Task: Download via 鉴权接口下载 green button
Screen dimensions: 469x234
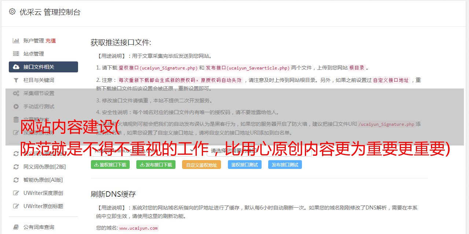Action: (110, 165)
